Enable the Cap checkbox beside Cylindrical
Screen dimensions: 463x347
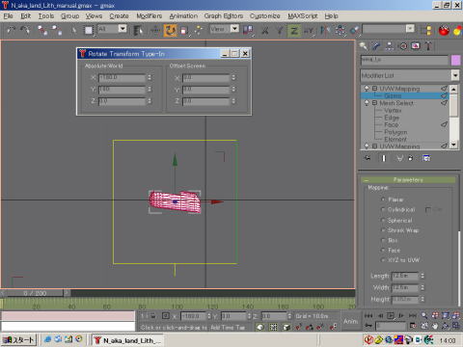point(428,209)
